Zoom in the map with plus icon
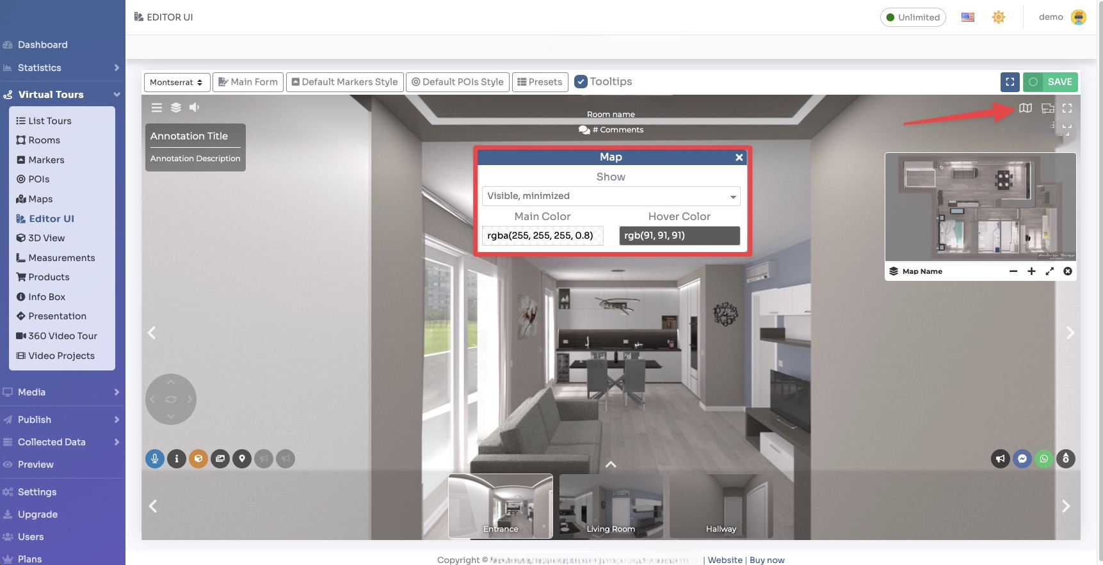The height and width of the screenshot is (565, 1103). click(1031, 271)
